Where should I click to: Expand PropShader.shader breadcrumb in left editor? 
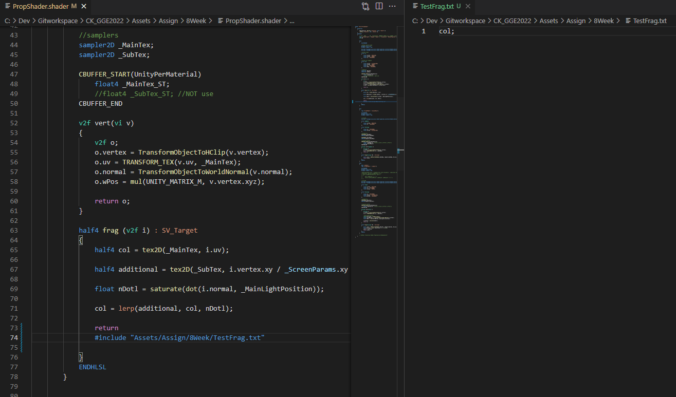tap(253, 21)
